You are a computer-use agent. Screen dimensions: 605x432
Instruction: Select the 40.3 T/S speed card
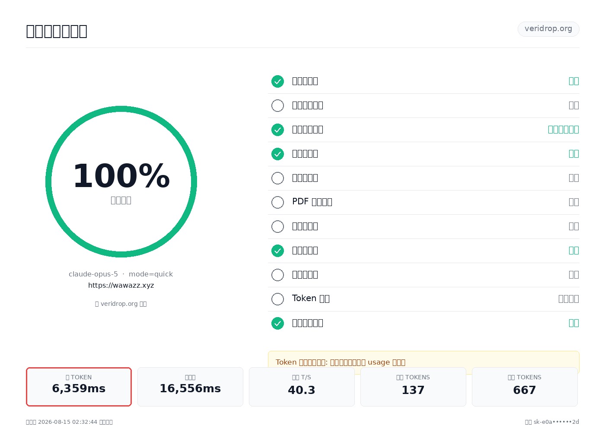pyautogui.click(x=302, y=387)
